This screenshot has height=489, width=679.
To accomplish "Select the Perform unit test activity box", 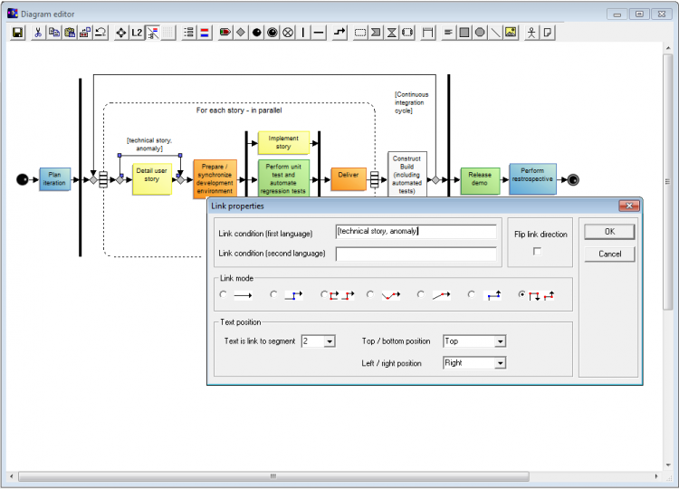I will [283, 178].
